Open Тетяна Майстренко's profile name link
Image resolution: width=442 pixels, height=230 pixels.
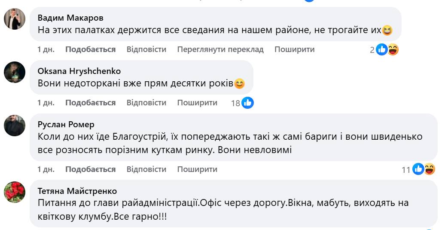(x=77, y=191)
